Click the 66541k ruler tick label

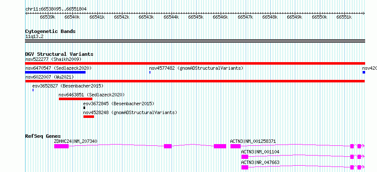97,17
